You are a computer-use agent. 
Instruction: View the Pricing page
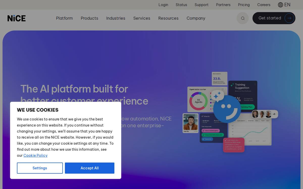click(x=244, y=5)
